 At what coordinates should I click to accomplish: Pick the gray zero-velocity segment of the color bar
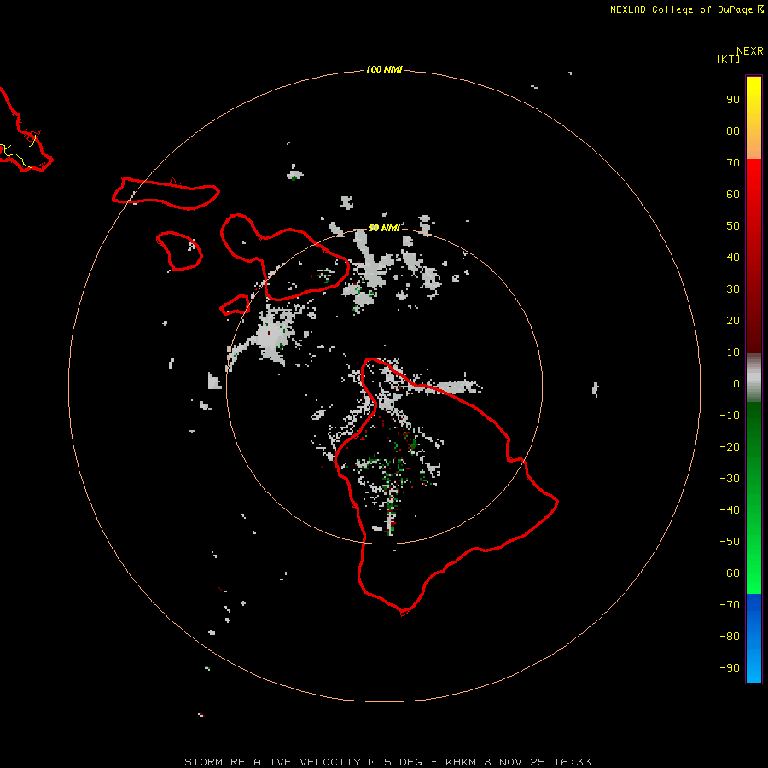(x=753, y=378)
